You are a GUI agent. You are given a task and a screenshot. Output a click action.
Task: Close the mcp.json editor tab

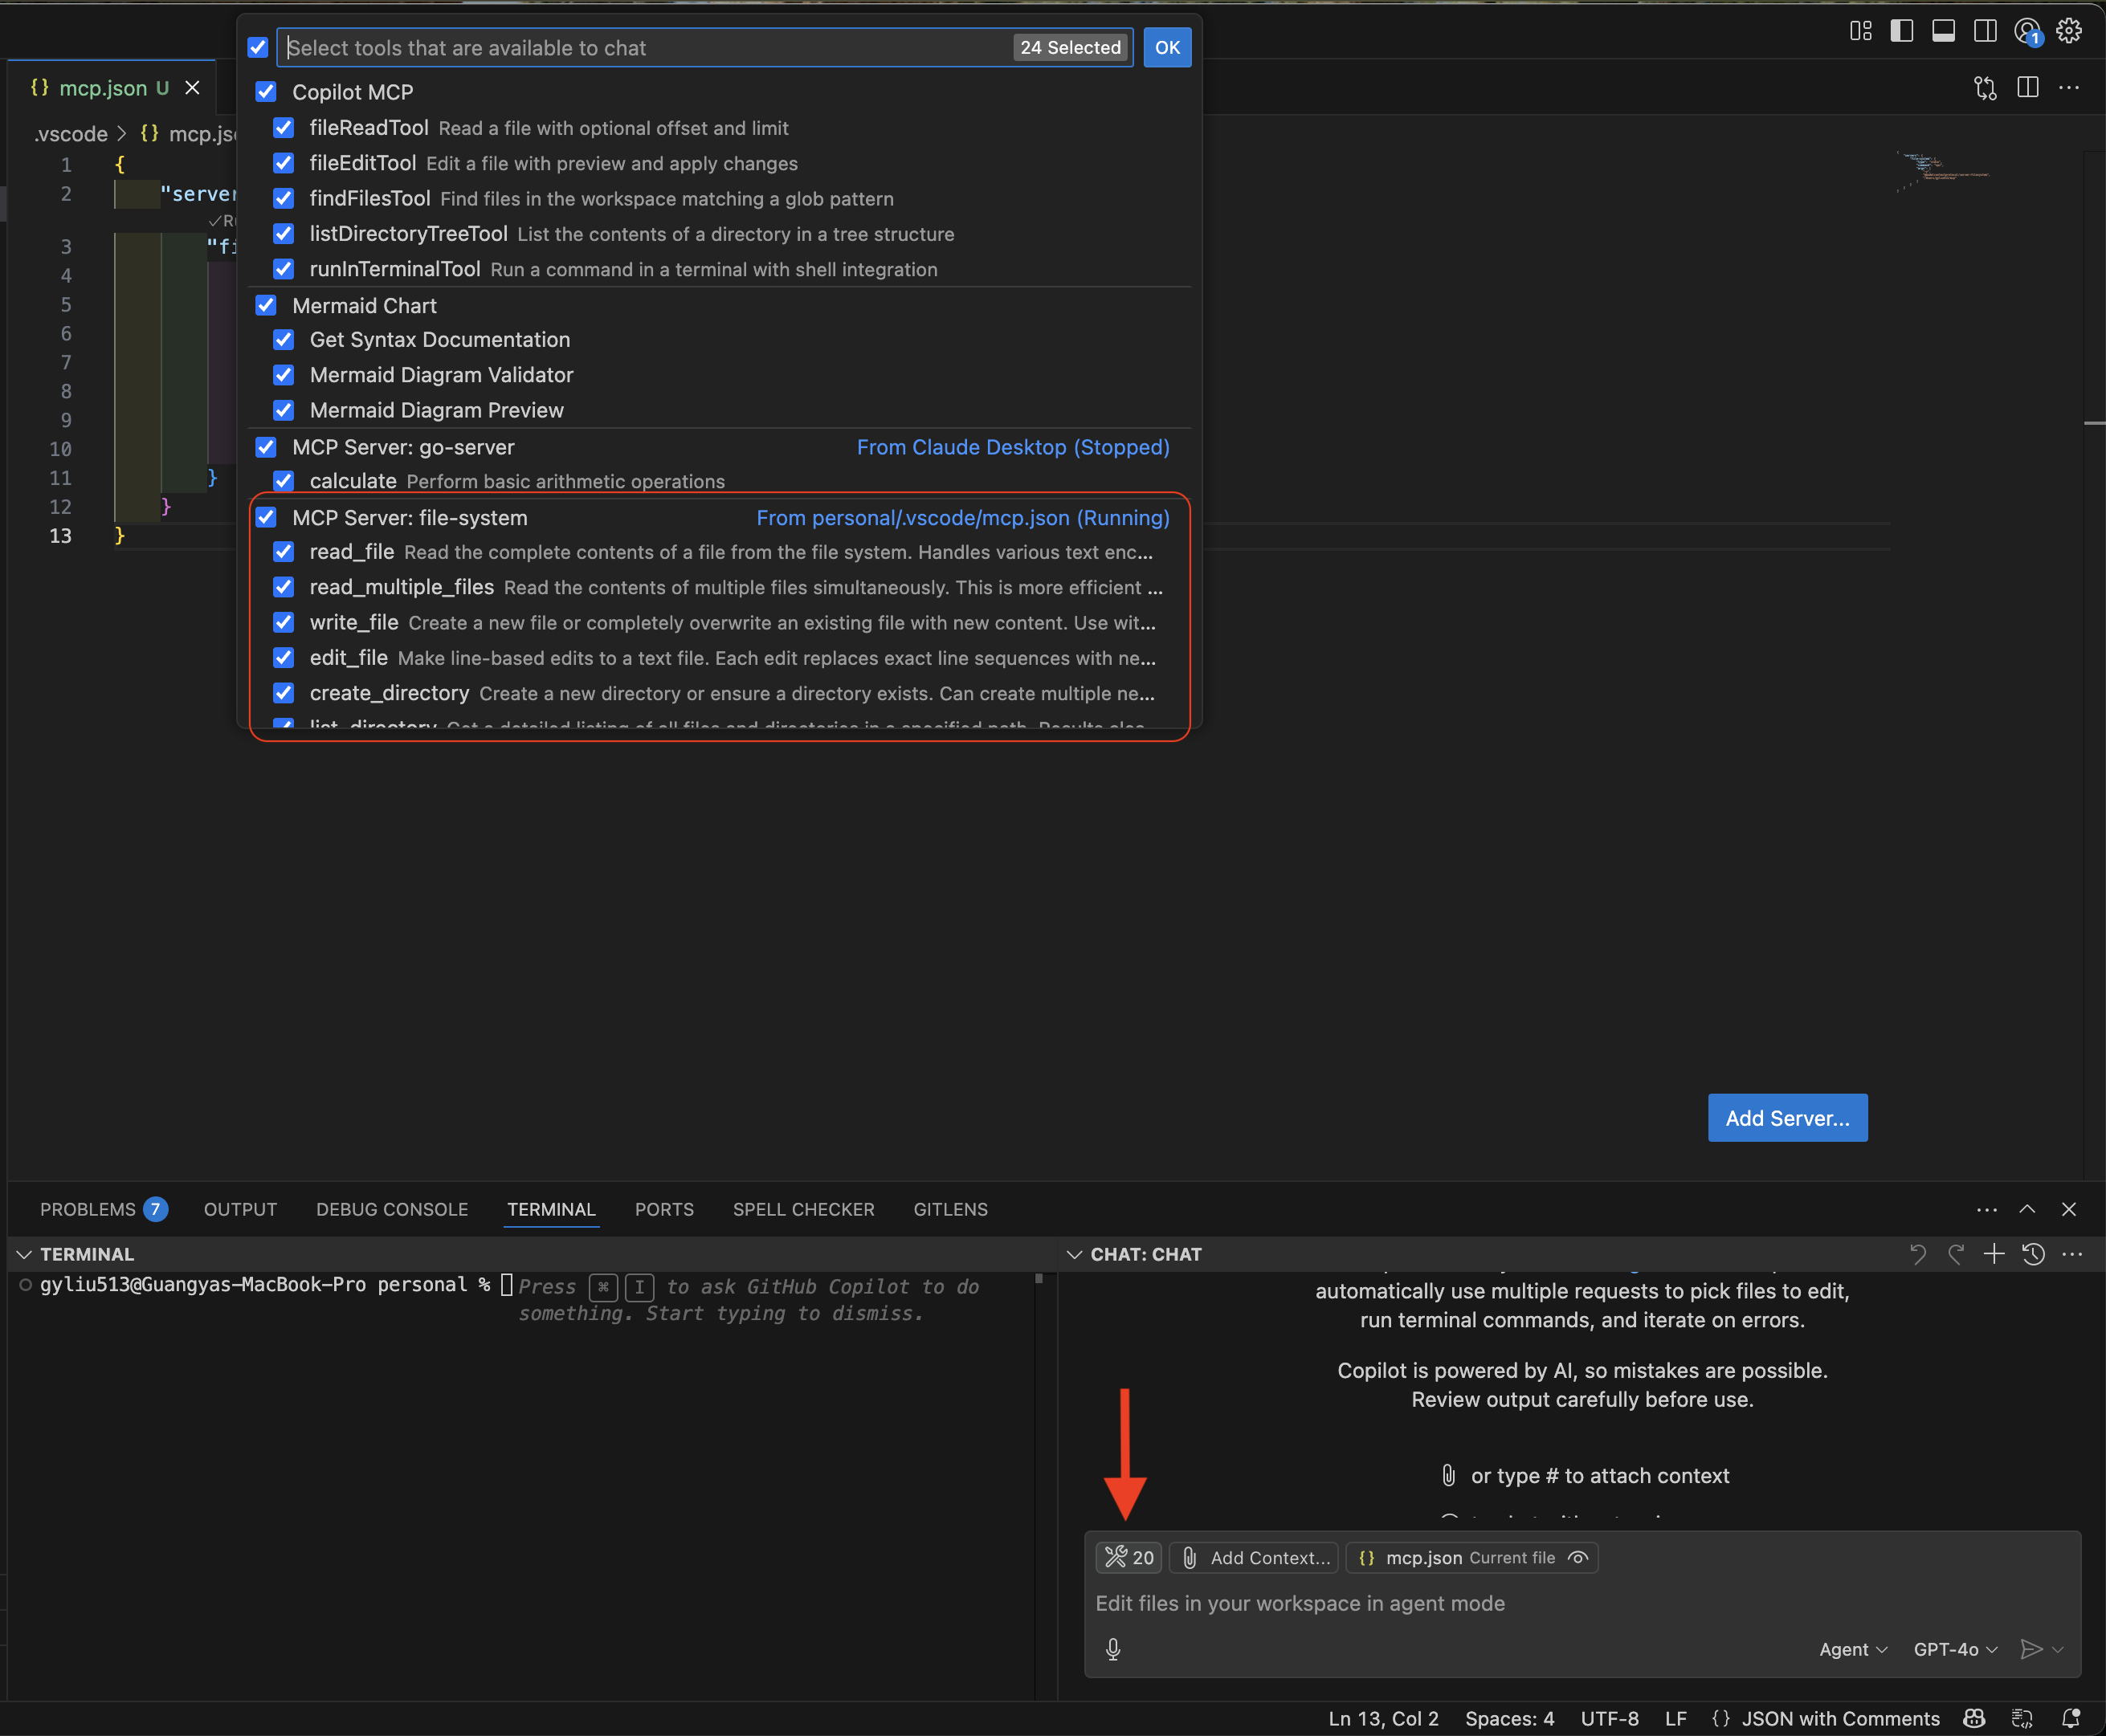coord(192,88)
